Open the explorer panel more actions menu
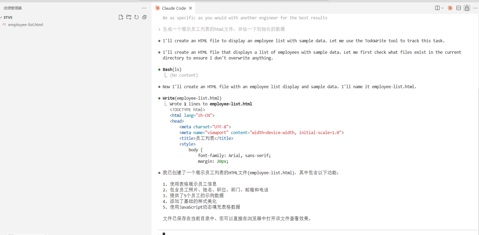Viewport: 479px width, 235px height. click(144, 8)
